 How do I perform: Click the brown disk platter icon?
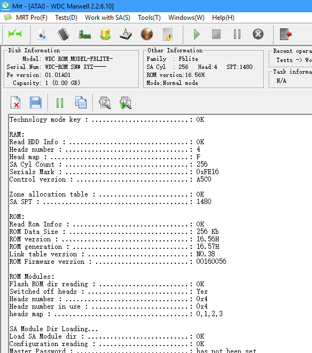click(147, 34)
